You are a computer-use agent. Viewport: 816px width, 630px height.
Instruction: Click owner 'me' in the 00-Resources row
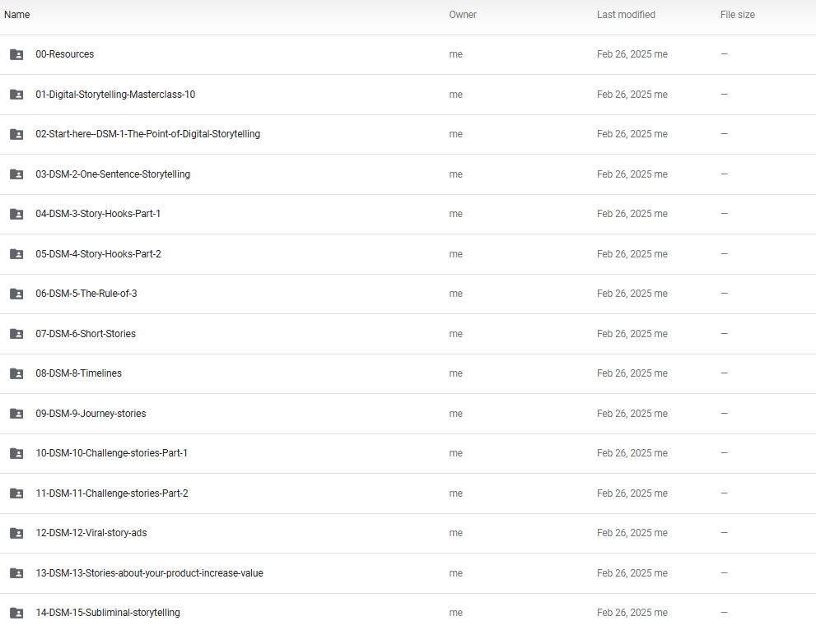[x=456, y=54]
